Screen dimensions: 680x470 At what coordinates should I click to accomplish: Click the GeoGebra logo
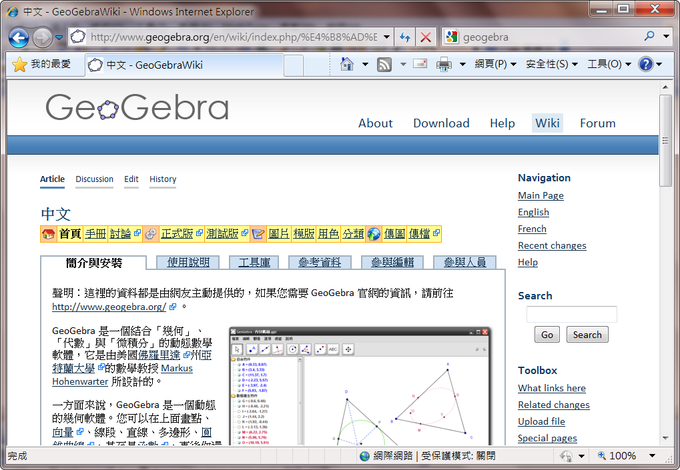click(x=137, y=107)
